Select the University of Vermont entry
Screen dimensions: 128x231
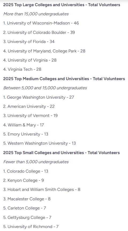coord(30,116)
